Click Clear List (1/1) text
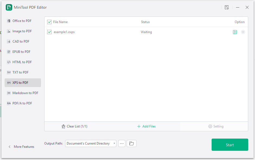This screenshot has width=255, height=160. [77, 126]
